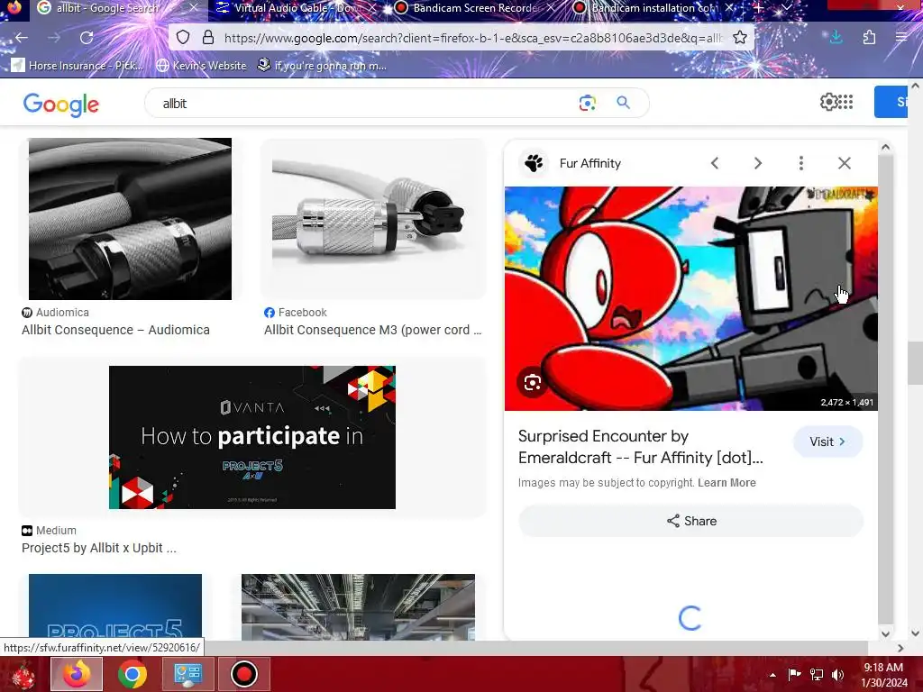Screen dimensions: 923x692
Task: Switch to allbit Google Search tab
Action: click(107, 8)
